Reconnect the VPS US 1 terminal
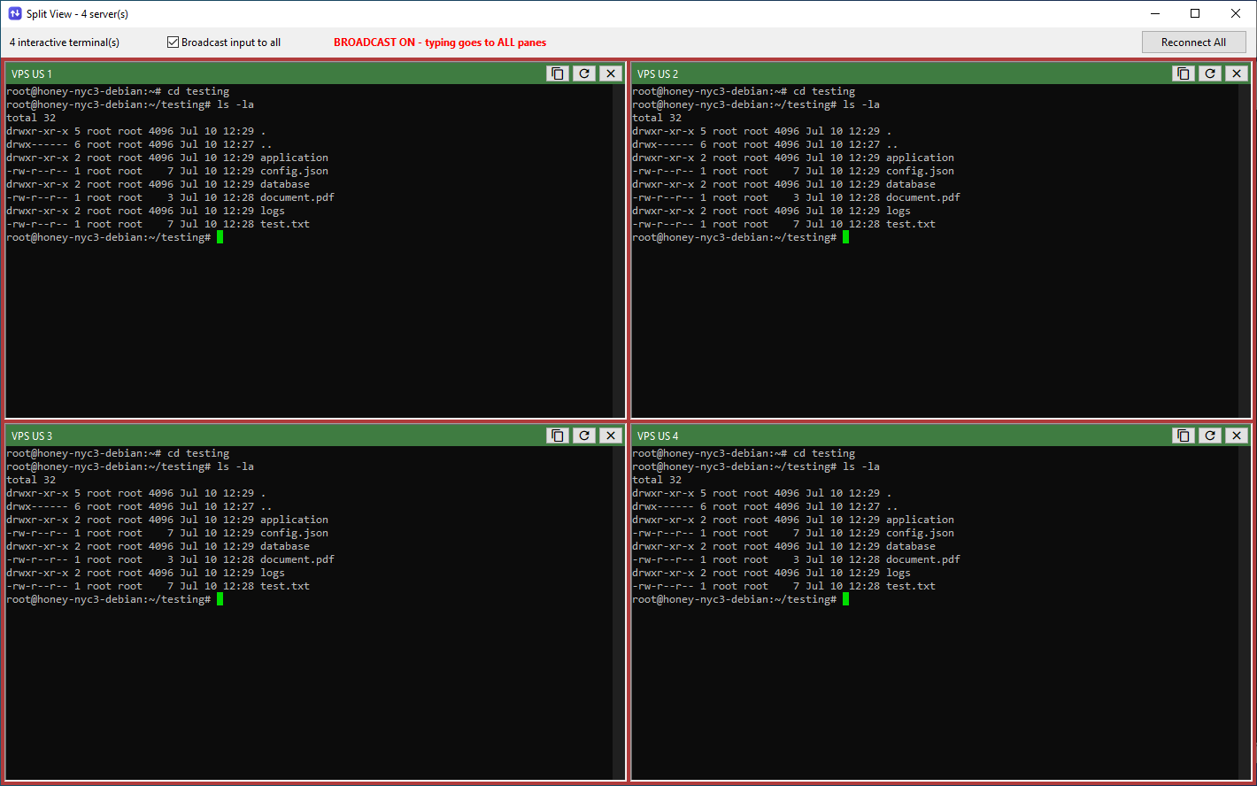This screenshot has width=1257, height=786. pos(584,73)
